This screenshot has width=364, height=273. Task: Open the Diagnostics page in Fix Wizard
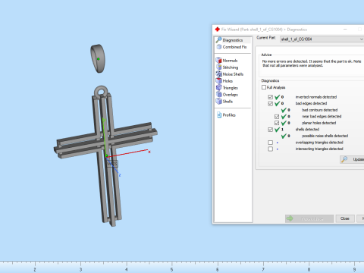point(233,40)
